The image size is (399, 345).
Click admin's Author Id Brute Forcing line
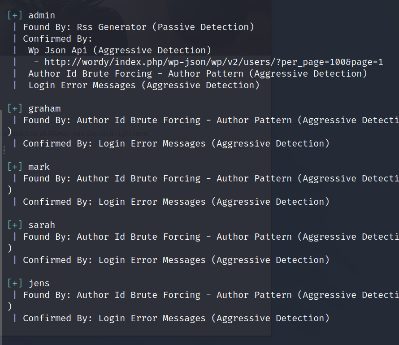[197, 73]
